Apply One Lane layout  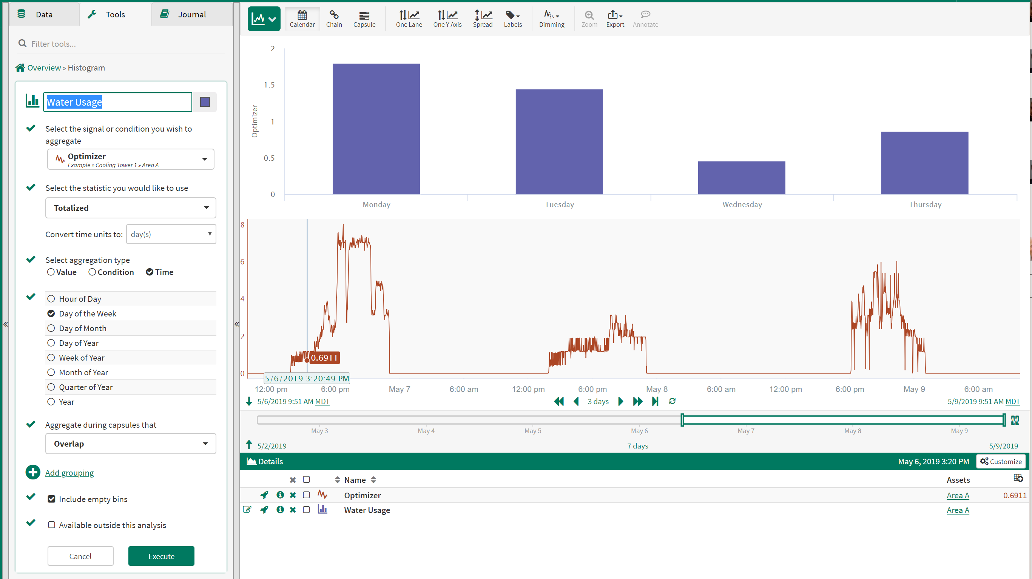point(409,18)
